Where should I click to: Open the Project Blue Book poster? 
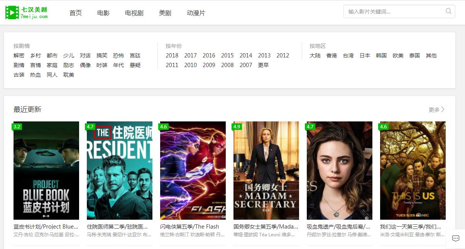click(x=46, y=170)
